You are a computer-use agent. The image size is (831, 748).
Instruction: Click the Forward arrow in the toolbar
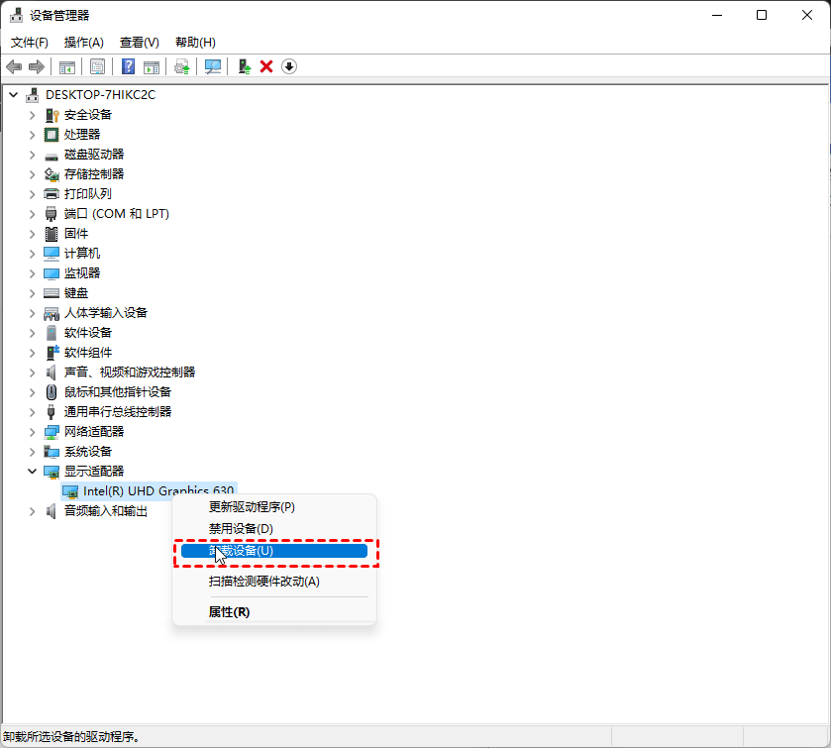[37, 66]
